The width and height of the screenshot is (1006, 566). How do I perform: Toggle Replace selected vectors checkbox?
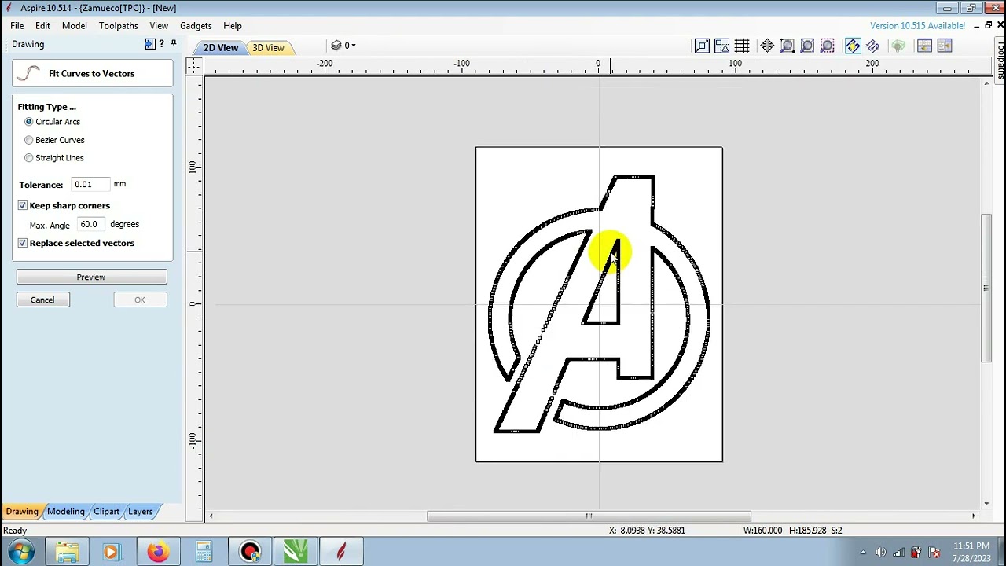(x=23, y=243)
